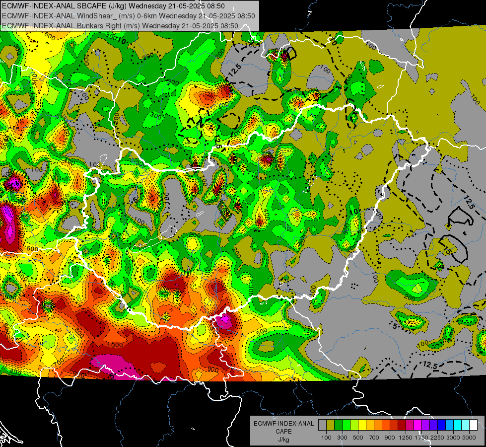The height and width of the screenshot is (447, 486).
Task: Pick the orange swatch at 700
Action: pos(378,425)
